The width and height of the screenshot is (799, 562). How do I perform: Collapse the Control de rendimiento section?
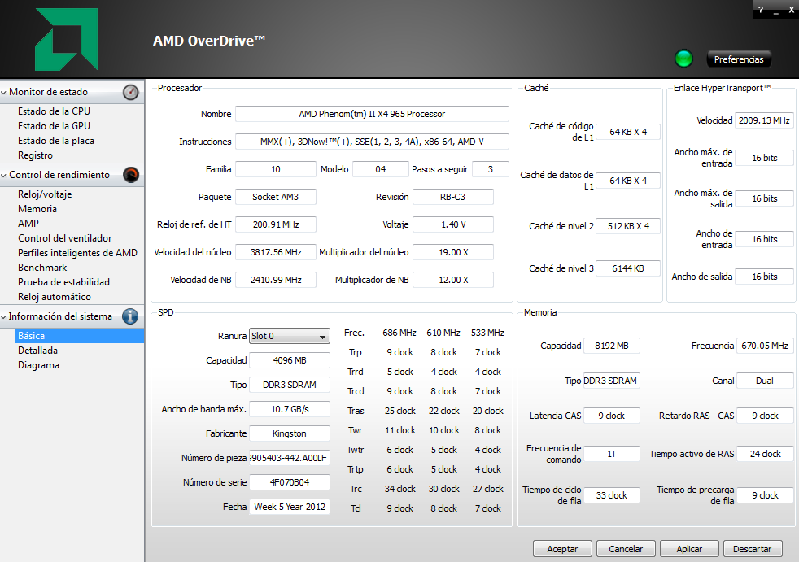pyautogui.click(x=4, y=175)
